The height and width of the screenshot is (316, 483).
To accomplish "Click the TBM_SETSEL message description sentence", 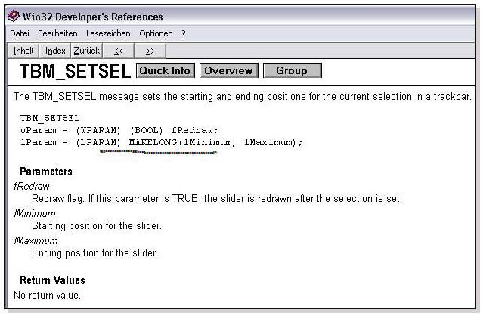I will point(243,97).
